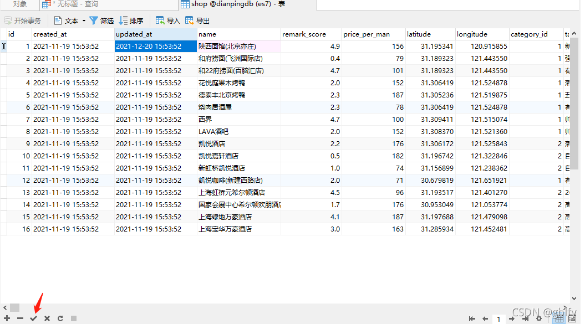Click the price_per_man column header
Viewport: 585px width, 324px height.
tap(374, 34)
